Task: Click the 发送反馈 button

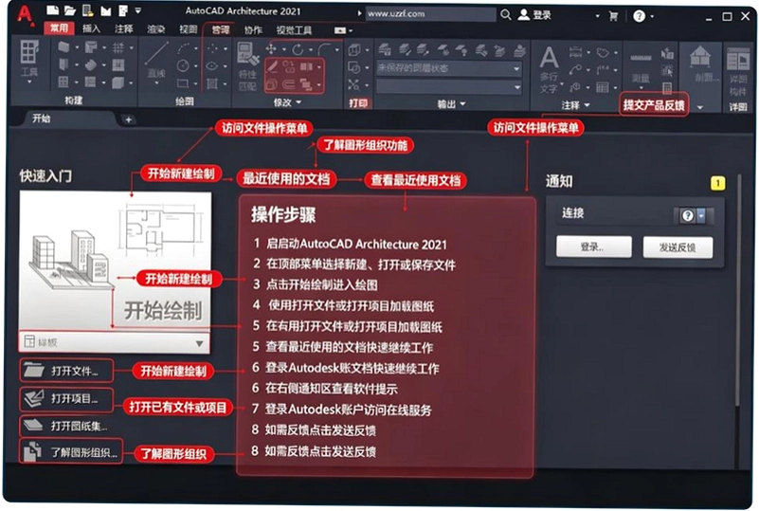Action: [x=678, y=247]
